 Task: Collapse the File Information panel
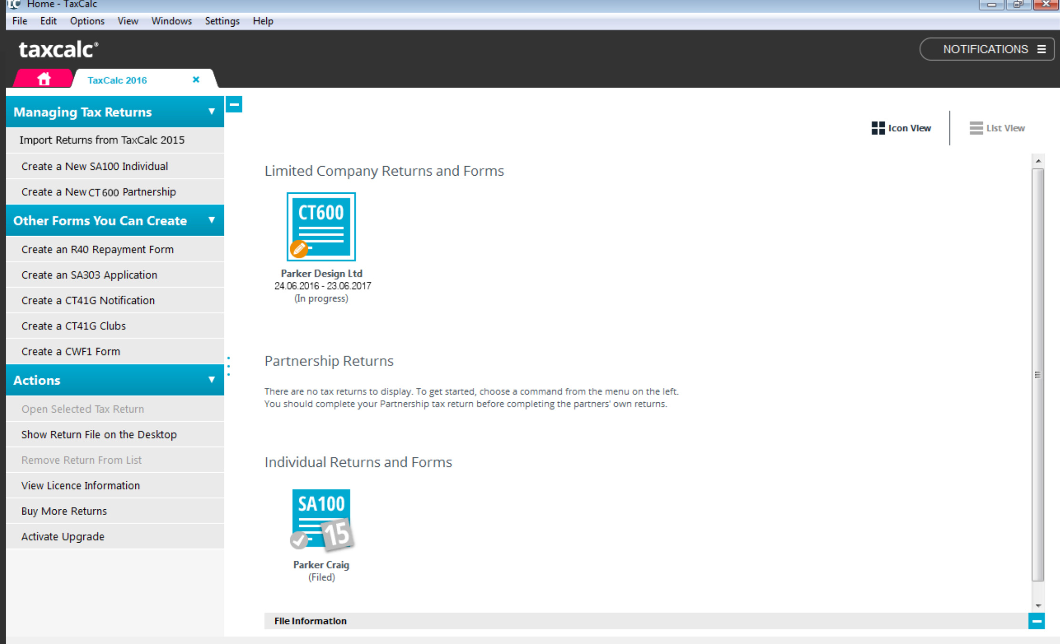[1036, 621]
